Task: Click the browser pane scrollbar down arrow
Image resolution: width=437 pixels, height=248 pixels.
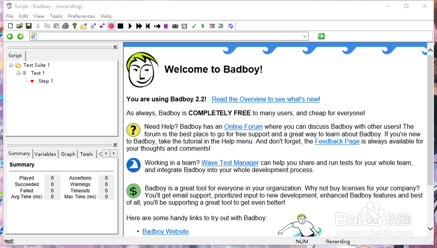Action: [x=430, y=229]
